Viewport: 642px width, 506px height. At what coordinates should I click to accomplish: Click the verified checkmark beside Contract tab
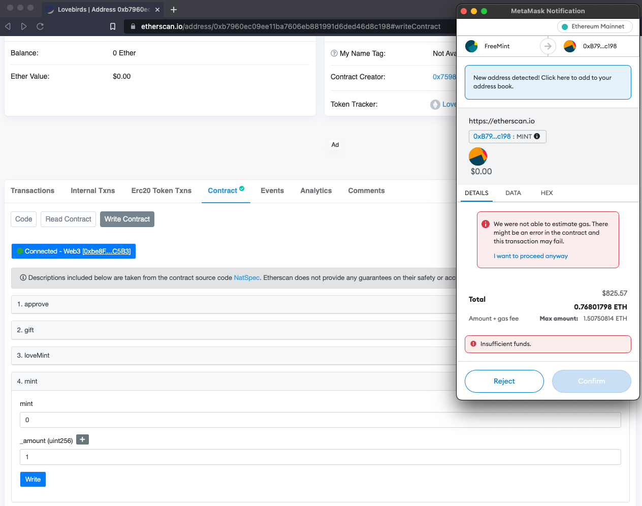(x=242, y=188)
